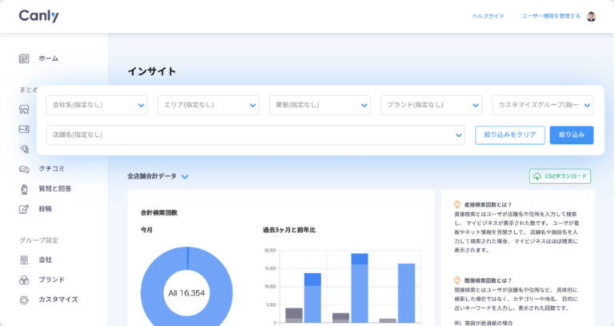615x326 pixels.
Task: Open the ヘルプガイド link
Action: [x=488, y=16]
